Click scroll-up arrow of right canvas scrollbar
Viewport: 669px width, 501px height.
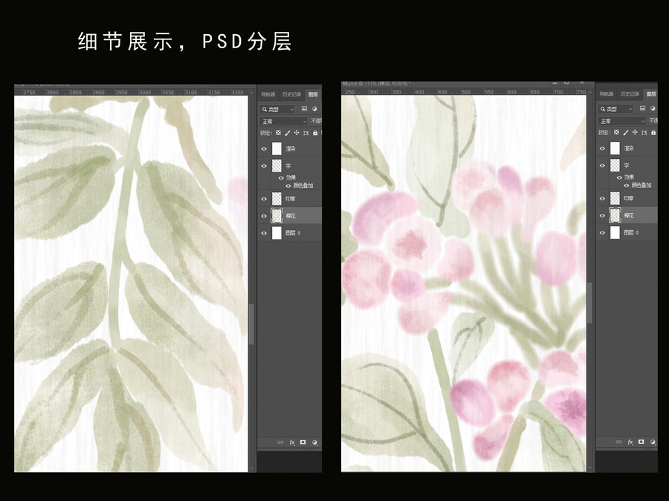590,92
